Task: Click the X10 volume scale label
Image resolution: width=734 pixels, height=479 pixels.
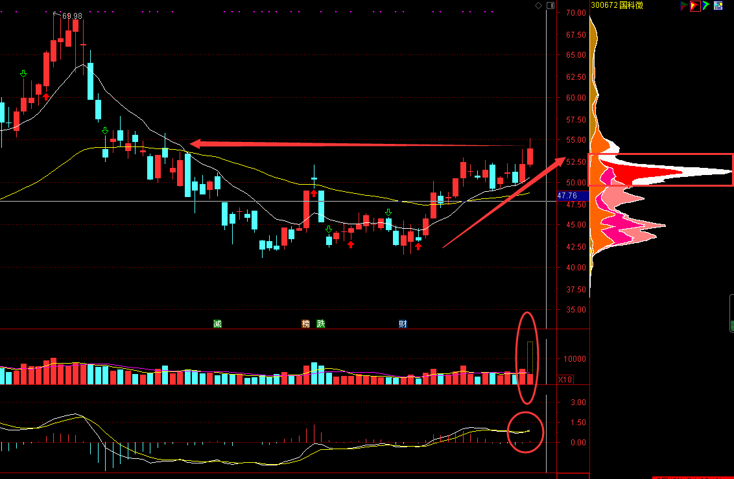Action: click(565, 379)
